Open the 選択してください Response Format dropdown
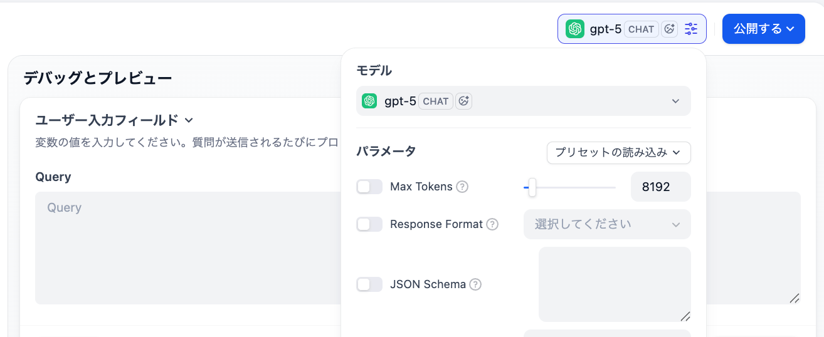Screen dimensions: 824x337 [607, 224]
